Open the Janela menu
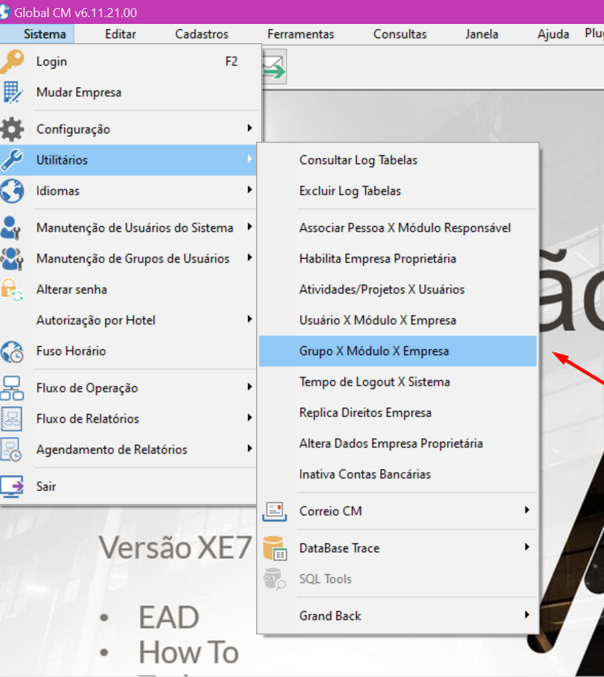 coord(481,34)
